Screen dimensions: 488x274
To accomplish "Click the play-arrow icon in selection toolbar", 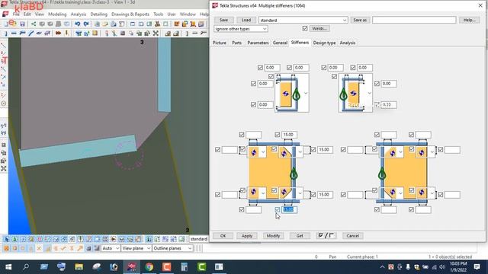I will [x=114, y=239].
